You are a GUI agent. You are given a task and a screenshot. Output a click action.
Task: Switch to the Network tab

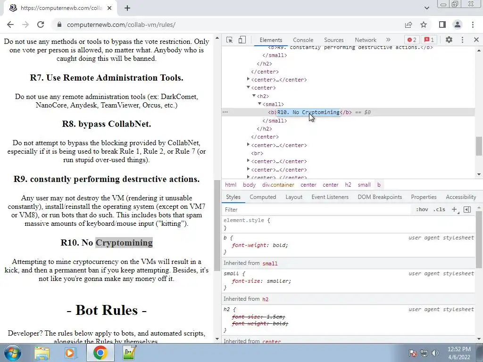click(366, 40)
